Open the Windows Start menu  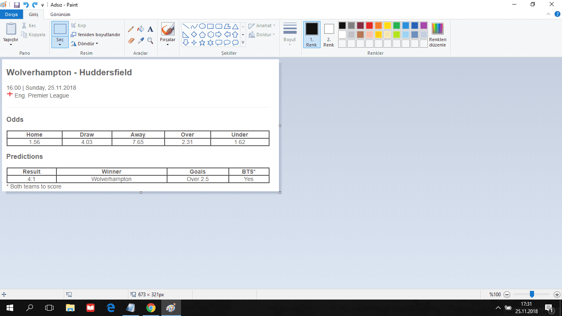[10, 307]
